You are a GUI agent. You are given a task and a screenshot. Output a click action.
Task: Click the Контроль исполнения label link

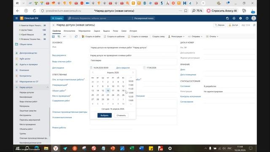pyautogui.click(x=190, y=97)
